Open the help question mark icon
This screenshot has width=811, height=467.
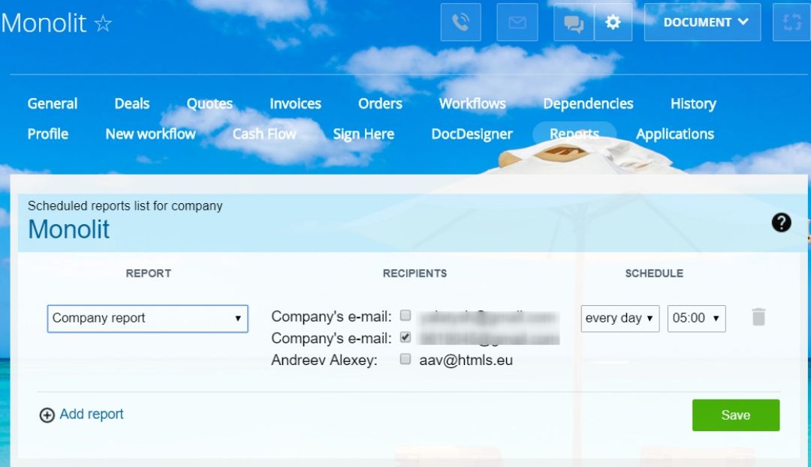[x=781, y=223]
